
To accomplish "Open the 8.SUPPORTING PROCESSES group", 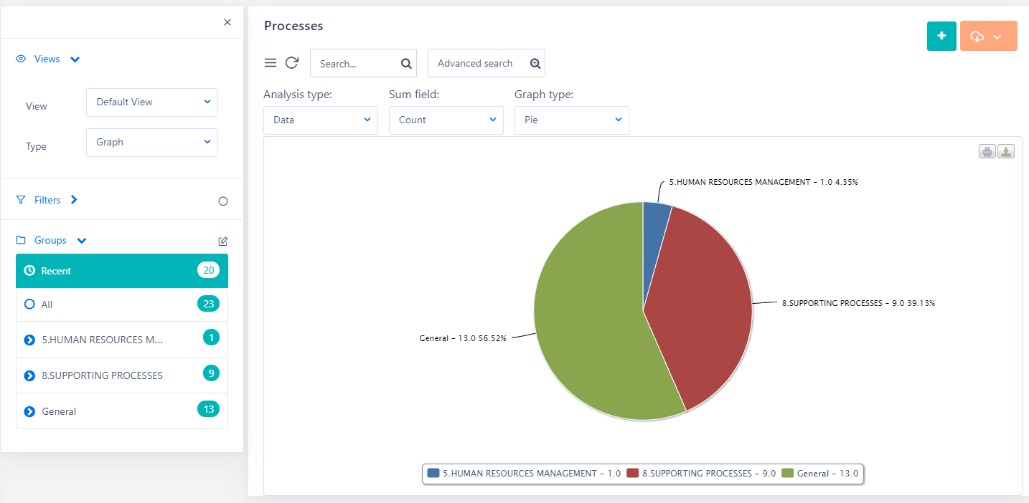I will [x=122, y=375].
